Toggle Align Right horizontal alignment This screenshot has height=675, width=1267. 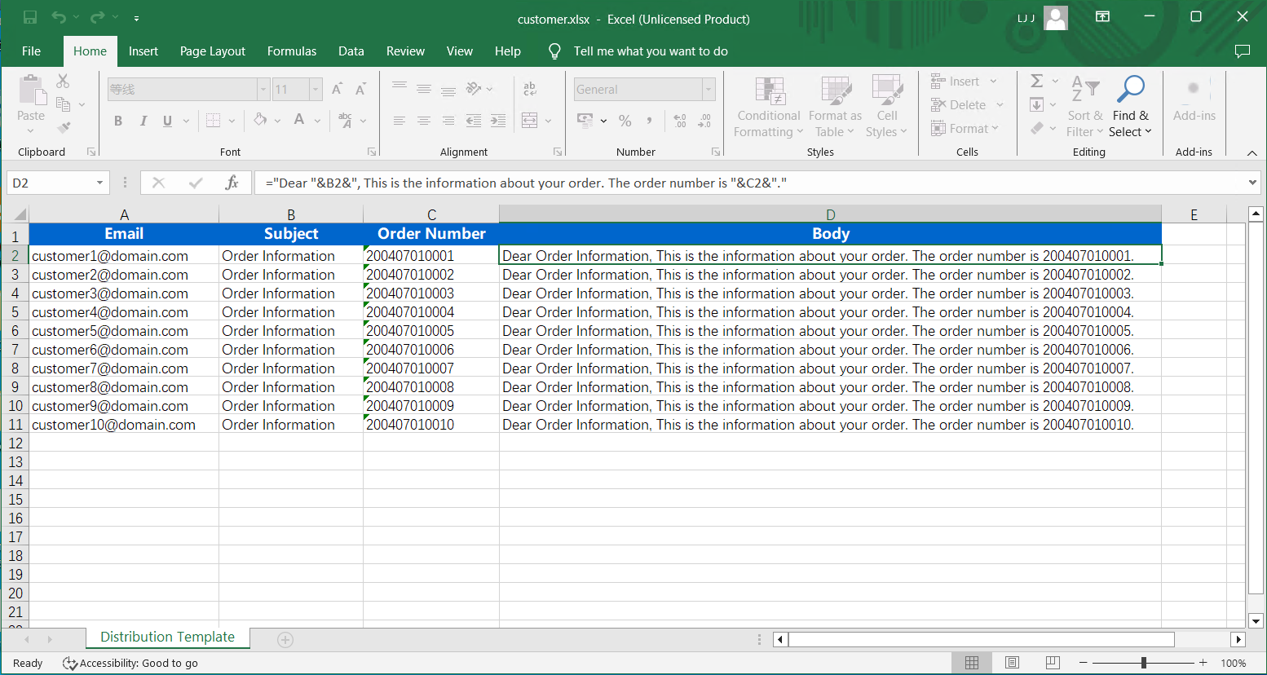[x=448, y=121]
